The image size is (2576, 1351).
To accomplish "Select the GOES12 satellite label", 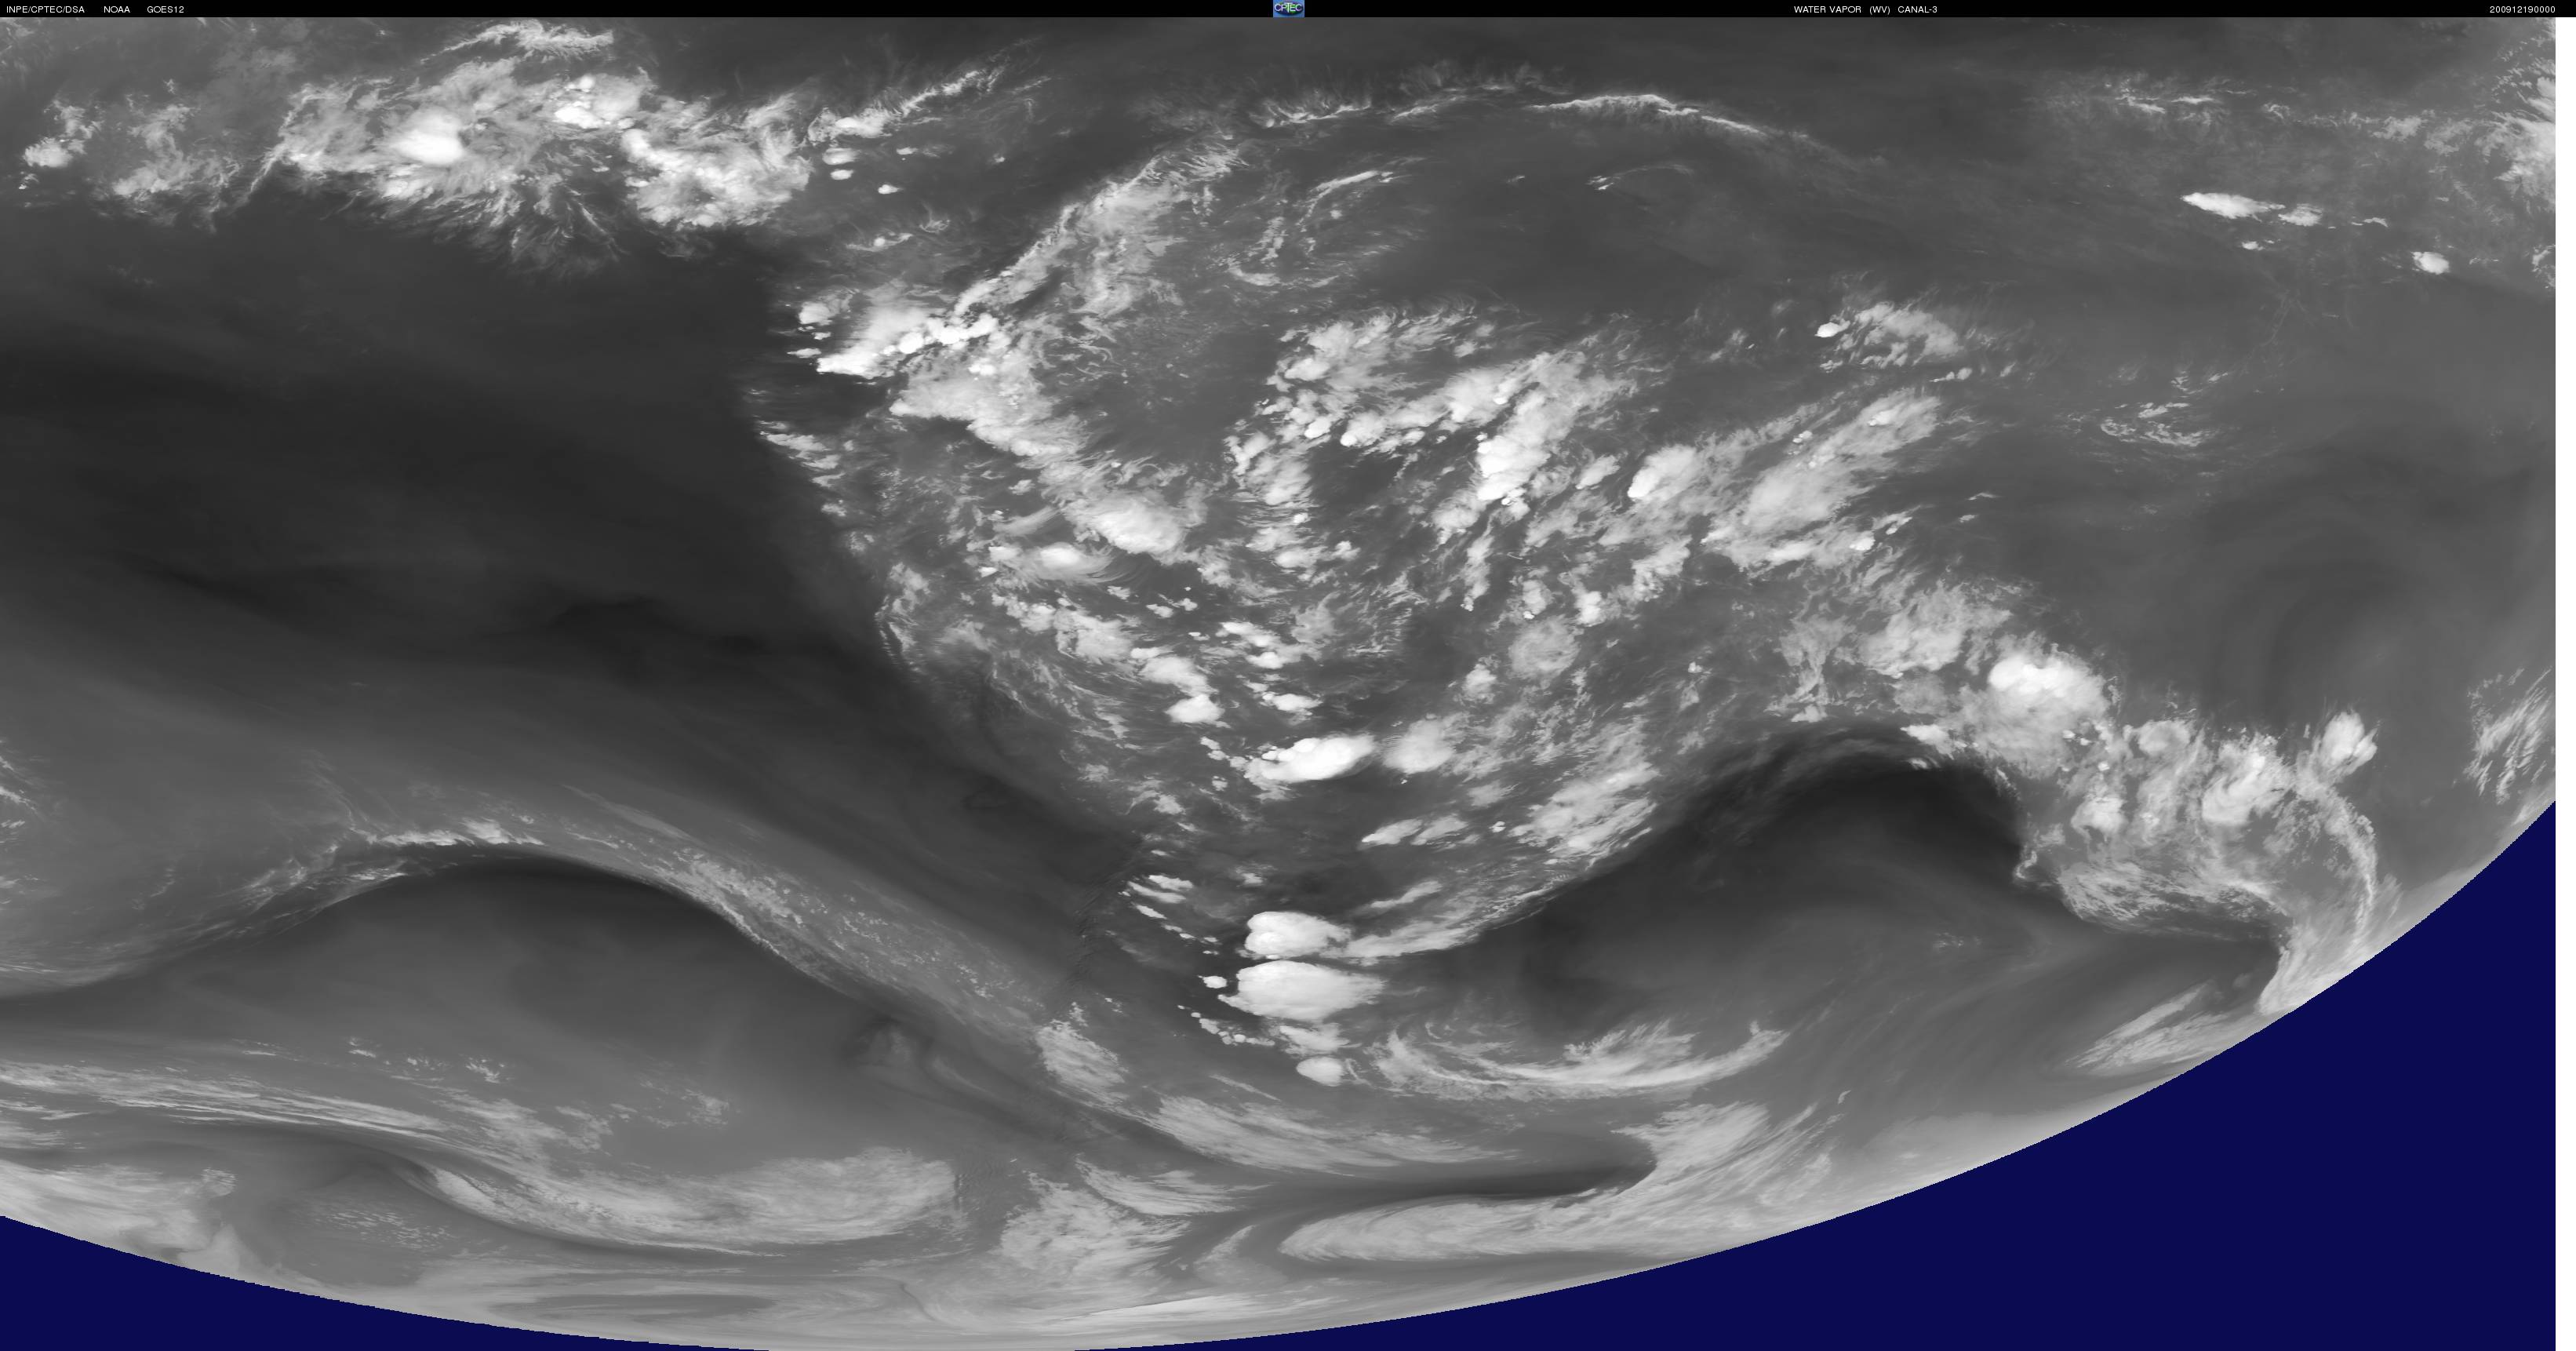I will pos(165,10).
